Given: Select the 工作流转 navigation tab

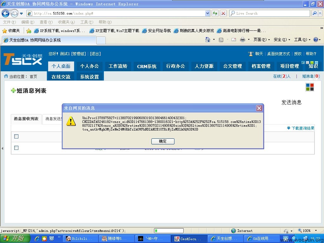Looking at the screenshot, I should (x=118, y=66).
